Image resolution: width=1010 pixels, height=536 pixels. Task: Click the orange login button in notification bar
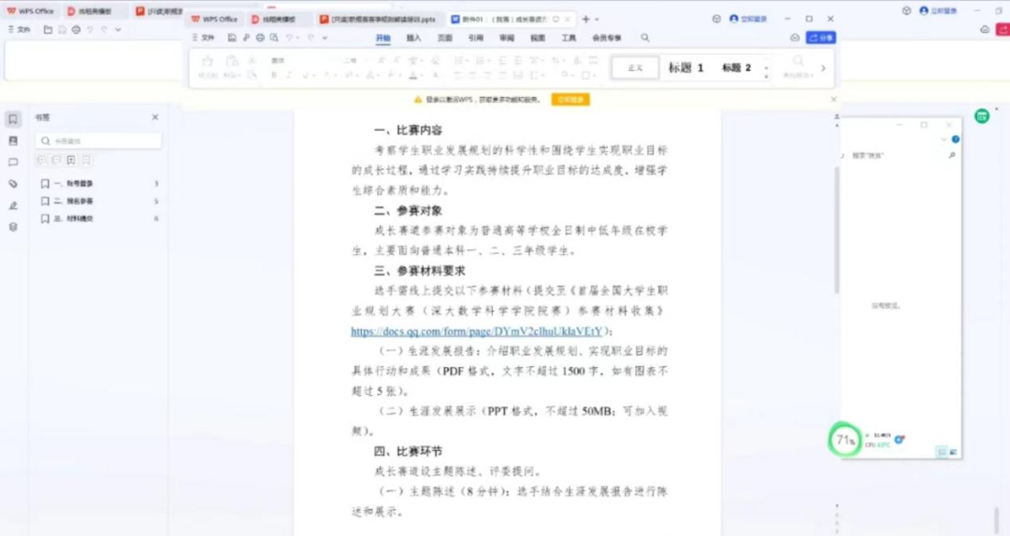coord(570,99)
